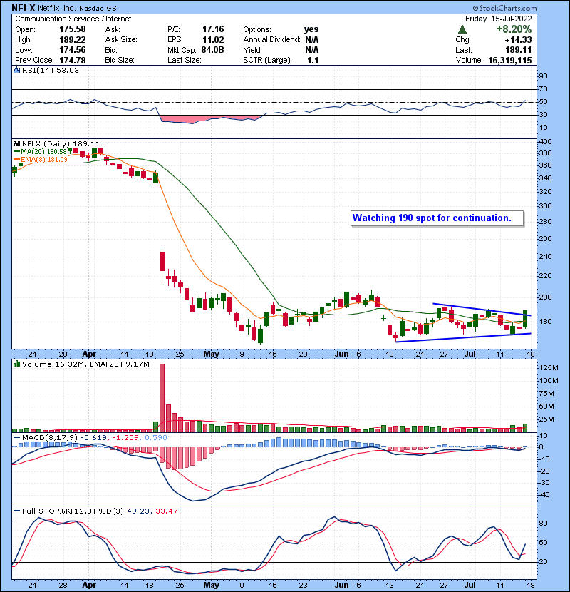
Task: Click the NFLX (Daily) 189.11 panel label
Action: tap(61, 143)
